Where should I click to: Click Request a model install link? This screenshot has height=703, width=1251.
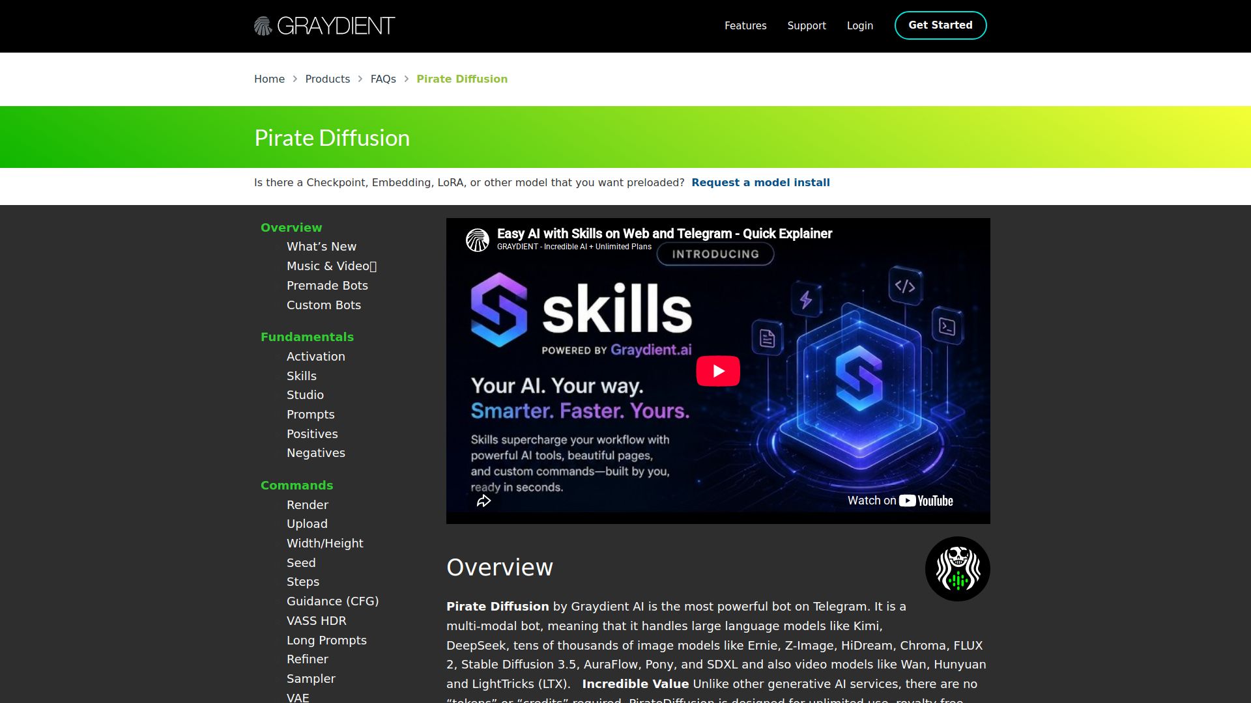click(x=760, y=183)
